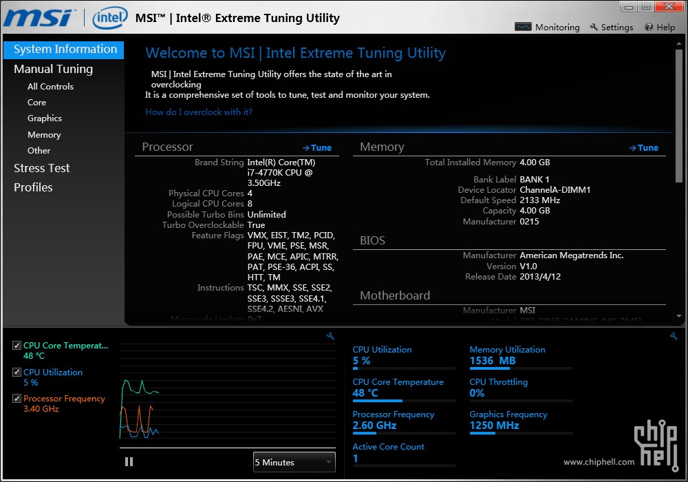Viewport: 688px width, 482px height.
Task: Maximize the Extreme Tuning Utility window
Action: [x=646, y=7]
